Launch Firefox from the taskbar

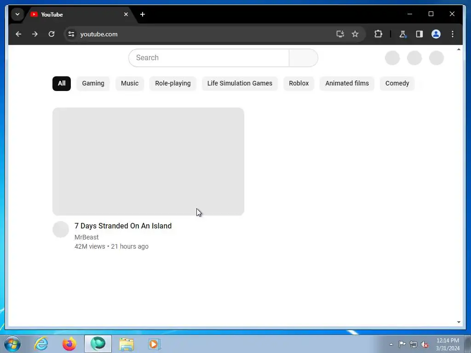[x=69, y=344]
